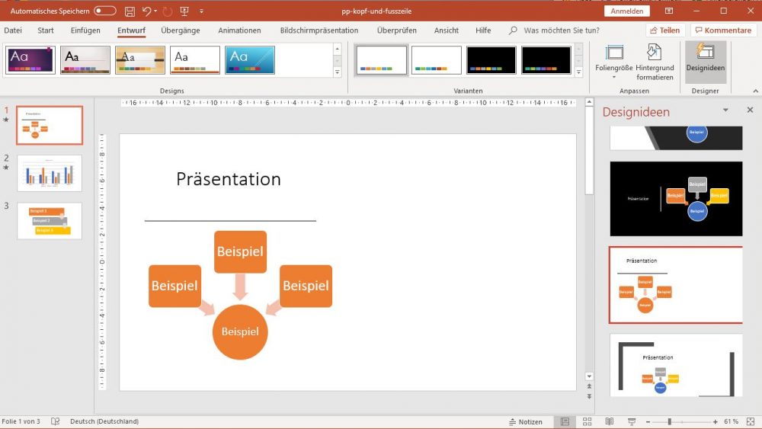Toggle the Notizen pane
This screenshot has width=762, height=429.
525,421
